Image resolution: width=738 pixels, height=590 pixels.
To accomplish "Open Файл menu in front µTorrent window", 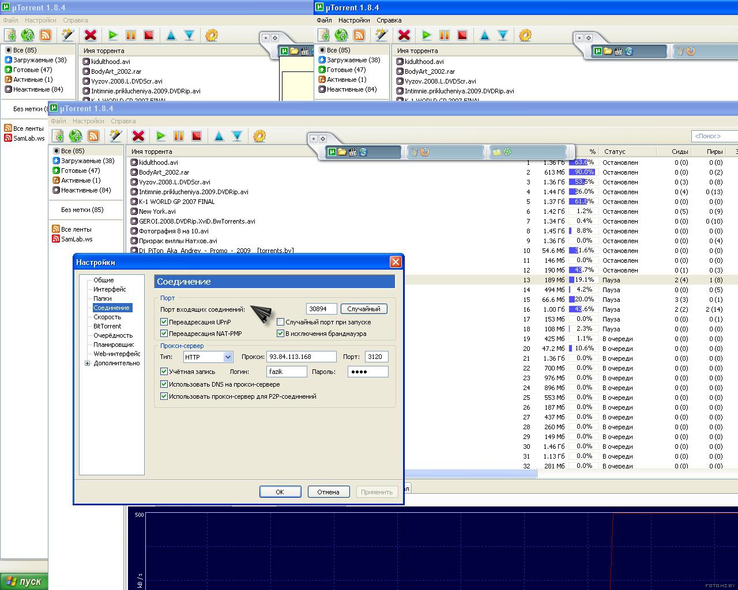I will point(58,121).
